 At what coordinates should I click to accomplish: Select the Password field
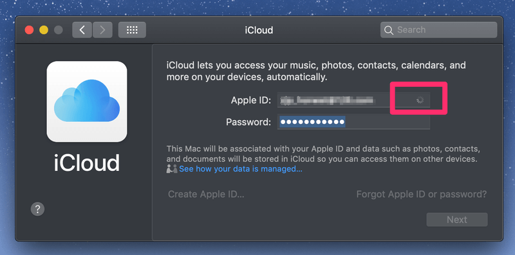353,122
